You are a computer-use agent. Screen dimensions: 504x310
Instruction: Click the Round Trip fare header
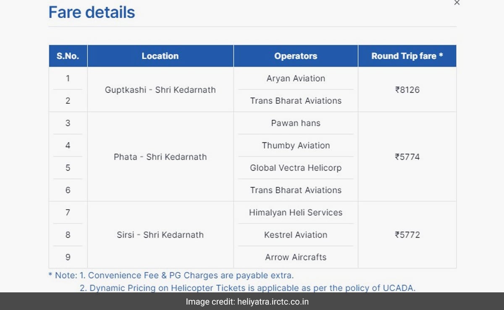407,56
